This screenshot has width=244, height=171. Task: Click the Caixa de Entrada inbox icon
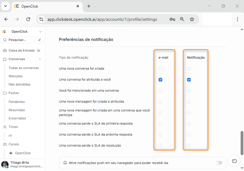point(5,51)
